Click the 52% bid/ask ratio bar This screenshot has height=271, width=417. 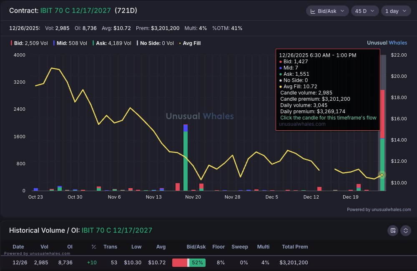[x=189, y=263]
